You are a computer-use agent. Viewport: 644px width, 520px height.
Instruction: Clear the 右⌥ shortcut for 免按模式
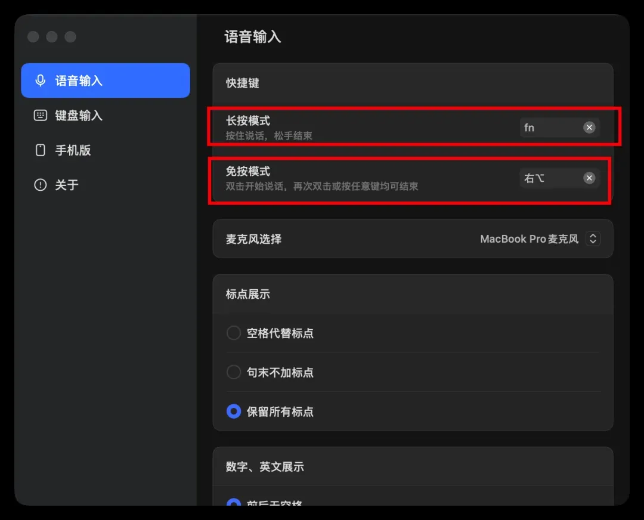(589, 178)
